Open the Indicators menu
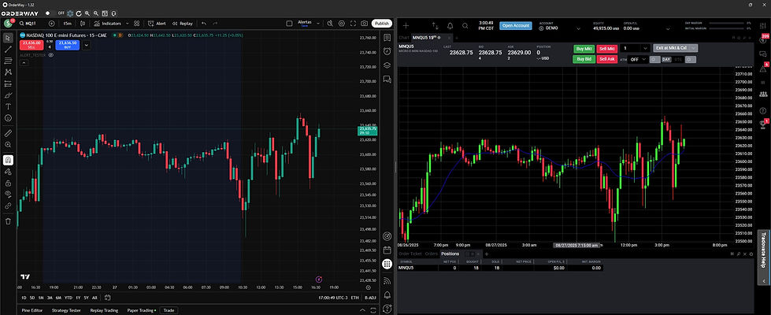The image size is (771, 315). (108, 23)
